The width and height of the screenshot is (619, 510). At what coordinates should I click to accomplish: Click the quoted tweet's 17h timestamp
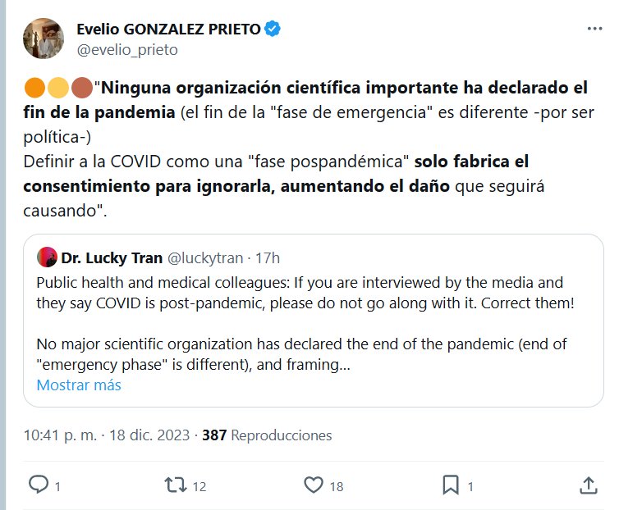click(x=268, y=258)
